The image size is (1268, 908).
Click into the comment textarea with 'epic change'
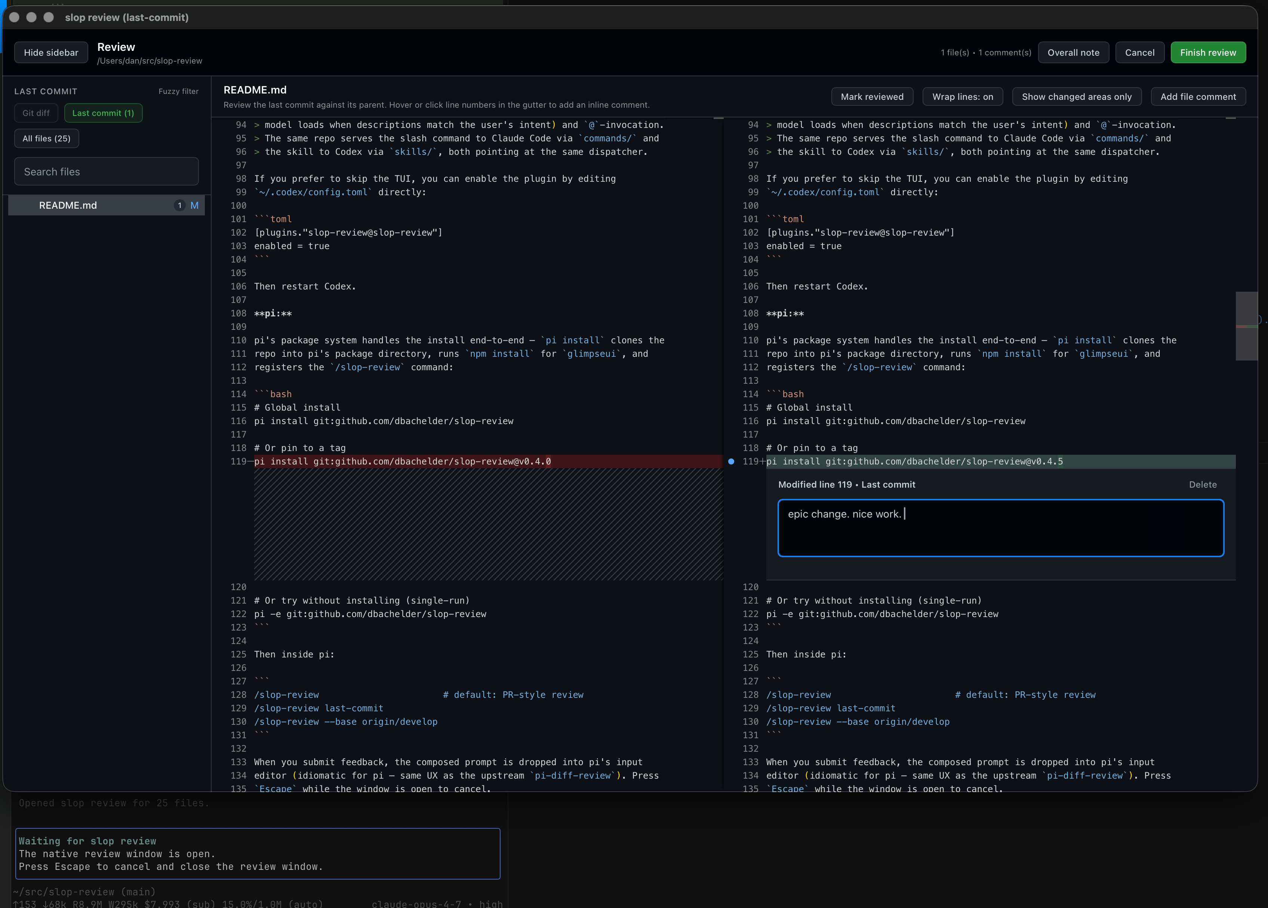click(x=1000, y=528)
